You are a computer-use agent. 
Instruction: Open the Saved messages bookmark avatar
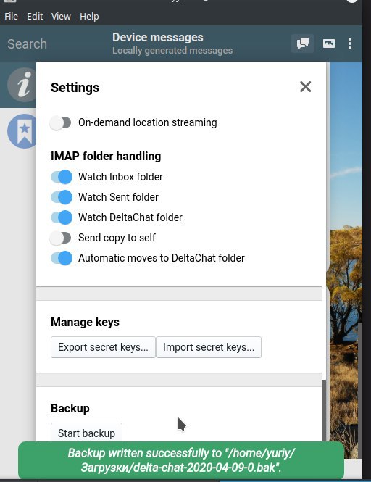coord(22,131)
